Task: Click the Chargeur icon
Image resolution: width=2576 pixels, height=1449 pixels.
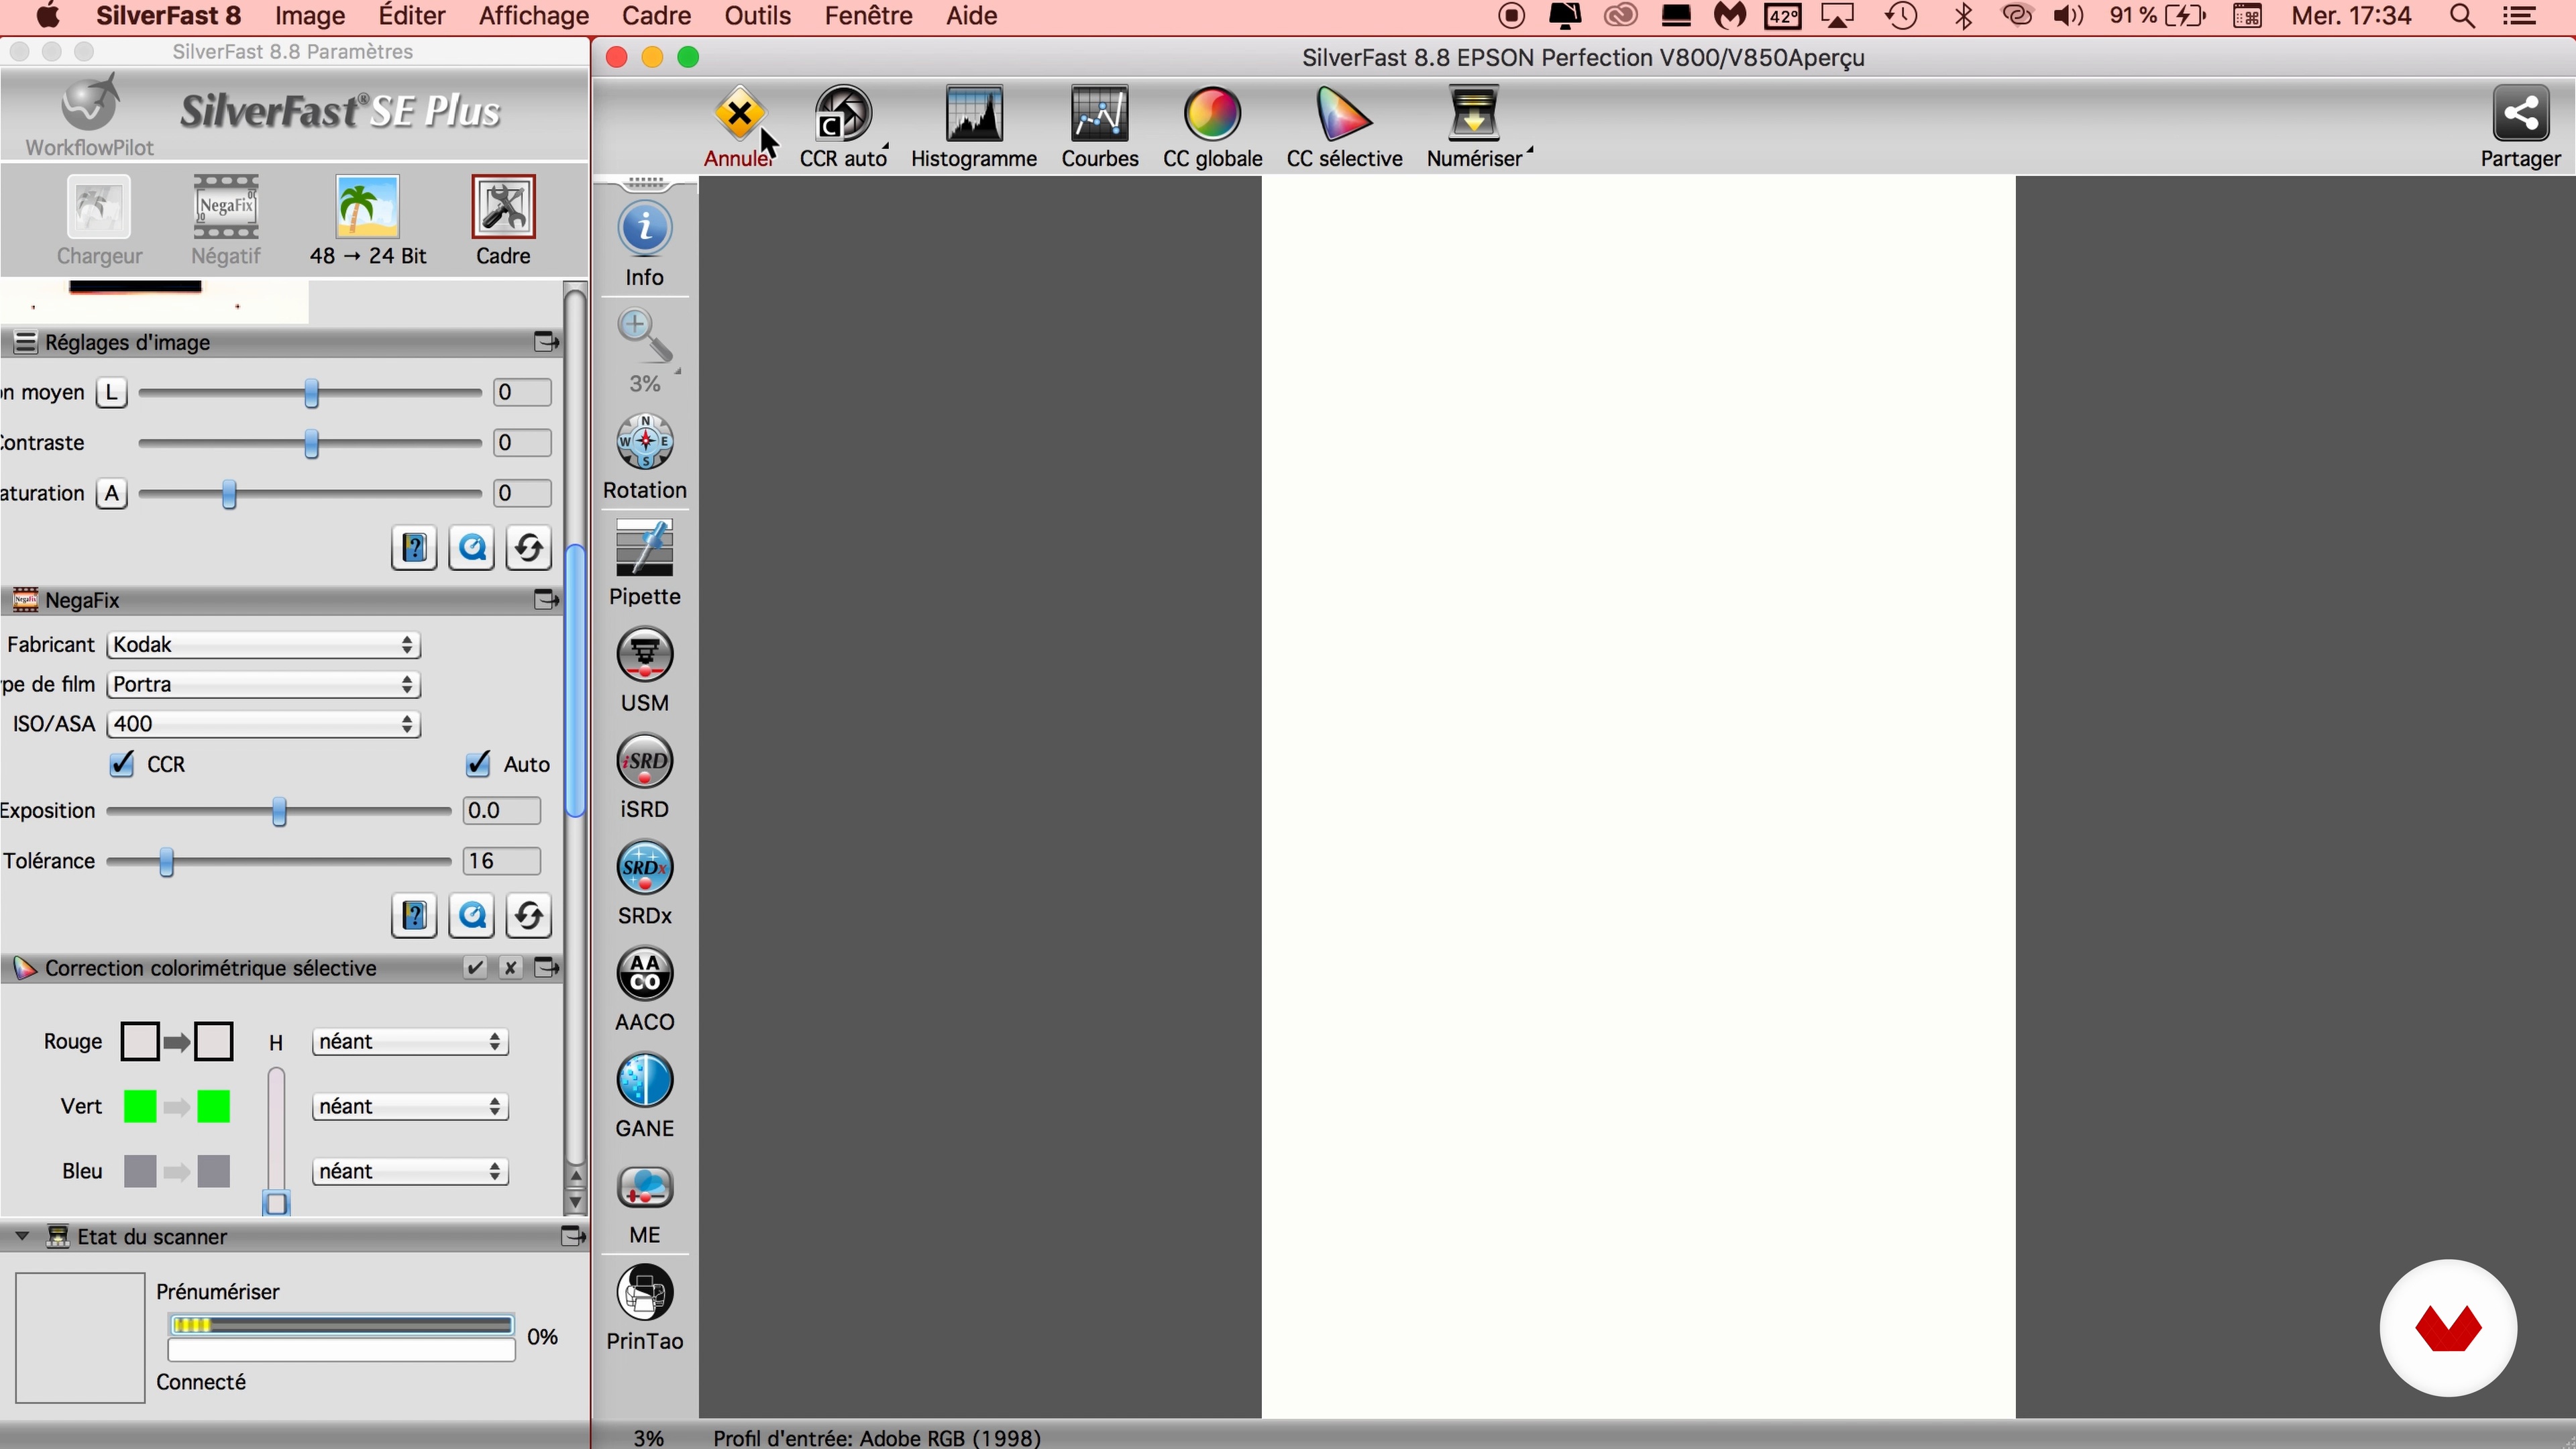Action: (x=98, y=207)
